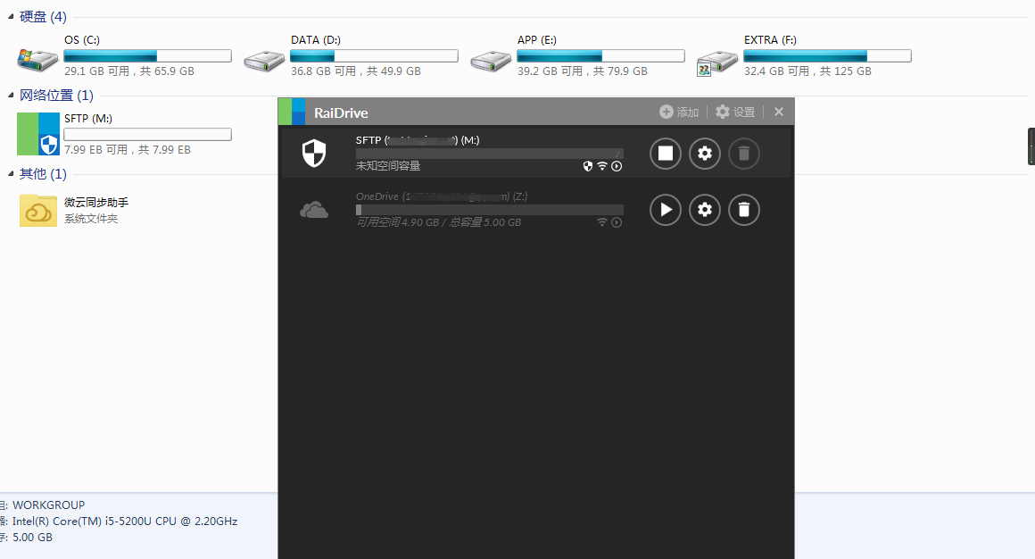This screenshot has height=559, width=1035.
Task: Collapse the 网络位置 (1) group
Action: tap(11, 96)
